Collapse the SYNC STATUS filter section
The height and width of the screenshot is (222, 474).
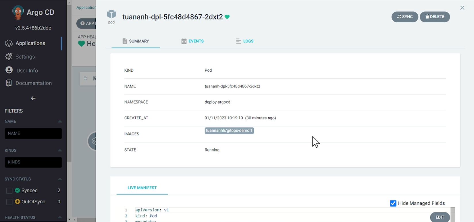pos(60,179)
